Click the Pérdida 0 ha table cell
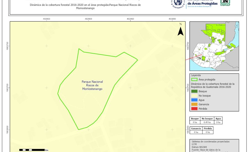The height and width of the screenshot is (152, 249). [208, 132]
